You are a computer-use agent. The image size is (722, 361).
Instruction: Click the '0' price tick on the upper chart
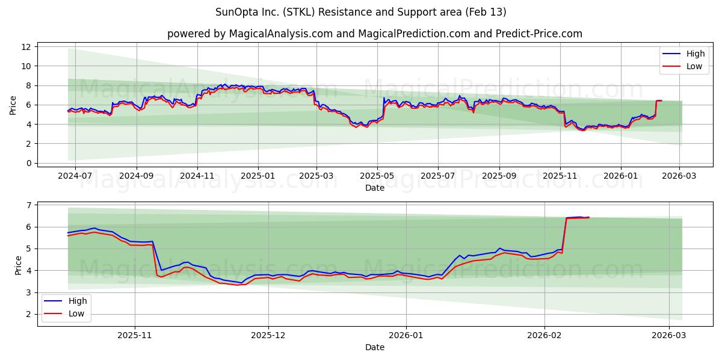(29, 163)
